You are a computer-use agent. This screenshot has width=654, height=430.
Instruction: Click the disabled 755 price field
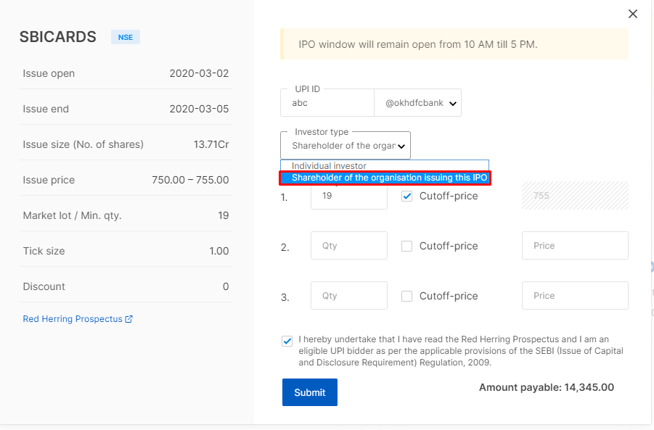(575, 195)
